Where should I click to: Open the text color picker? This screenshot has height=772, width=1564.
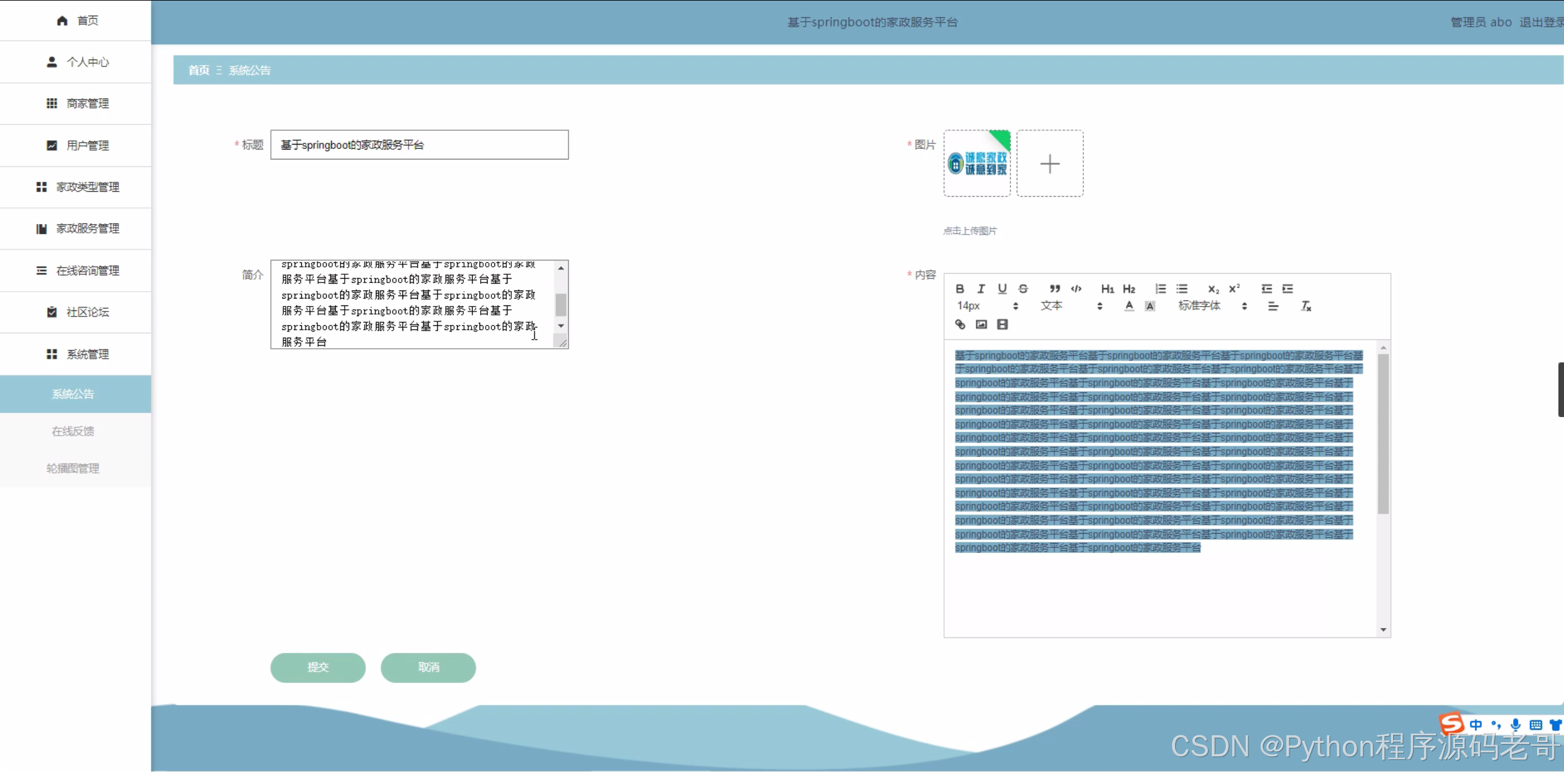point(1129,306)
